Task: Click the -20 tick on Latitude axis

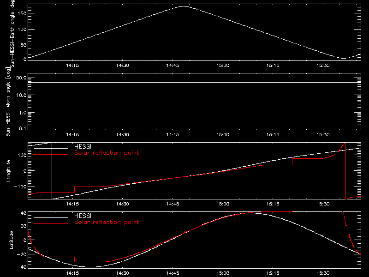Action: 22,254
